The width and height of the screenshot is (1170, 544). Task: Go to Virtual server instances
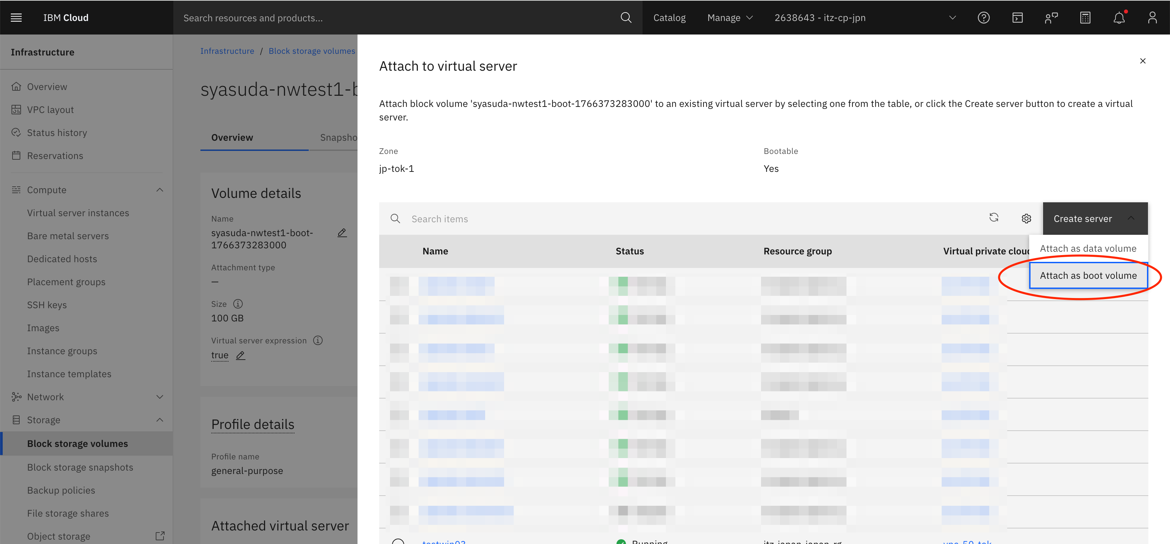(78, 213)
